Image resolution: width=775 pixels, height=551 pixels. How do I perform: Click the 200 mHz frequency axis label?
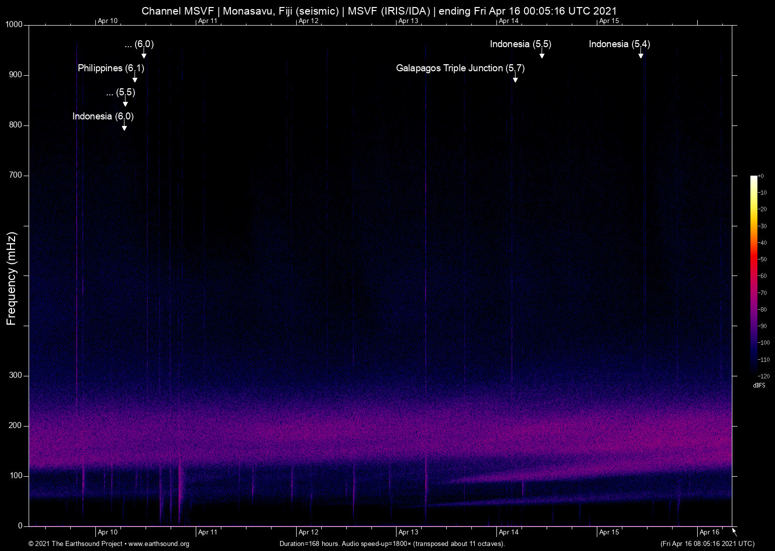[16, 426]
